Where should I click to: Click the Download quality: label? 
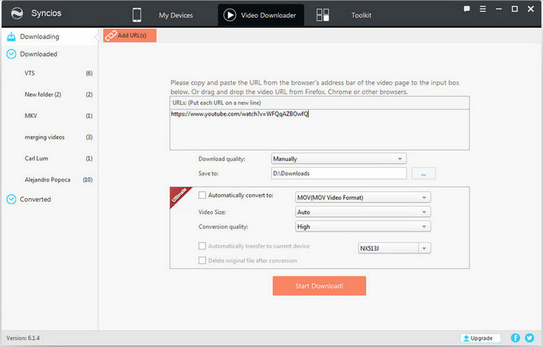[222, 159]
